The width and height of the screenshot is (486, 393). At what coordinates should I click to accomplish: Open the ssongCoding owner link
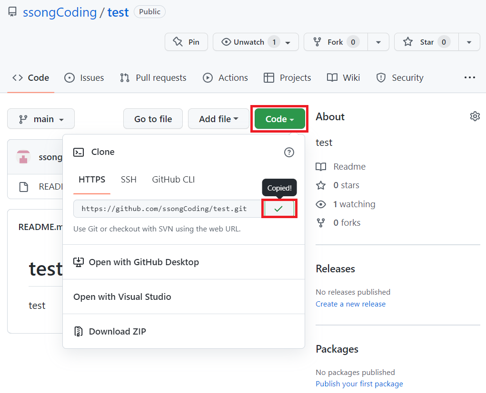[x=60, y=12]
